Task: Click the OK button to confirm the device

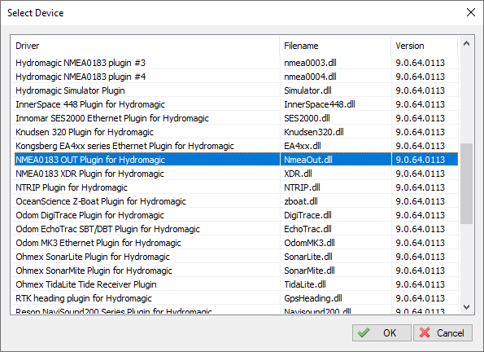Action: coord(382,332)
